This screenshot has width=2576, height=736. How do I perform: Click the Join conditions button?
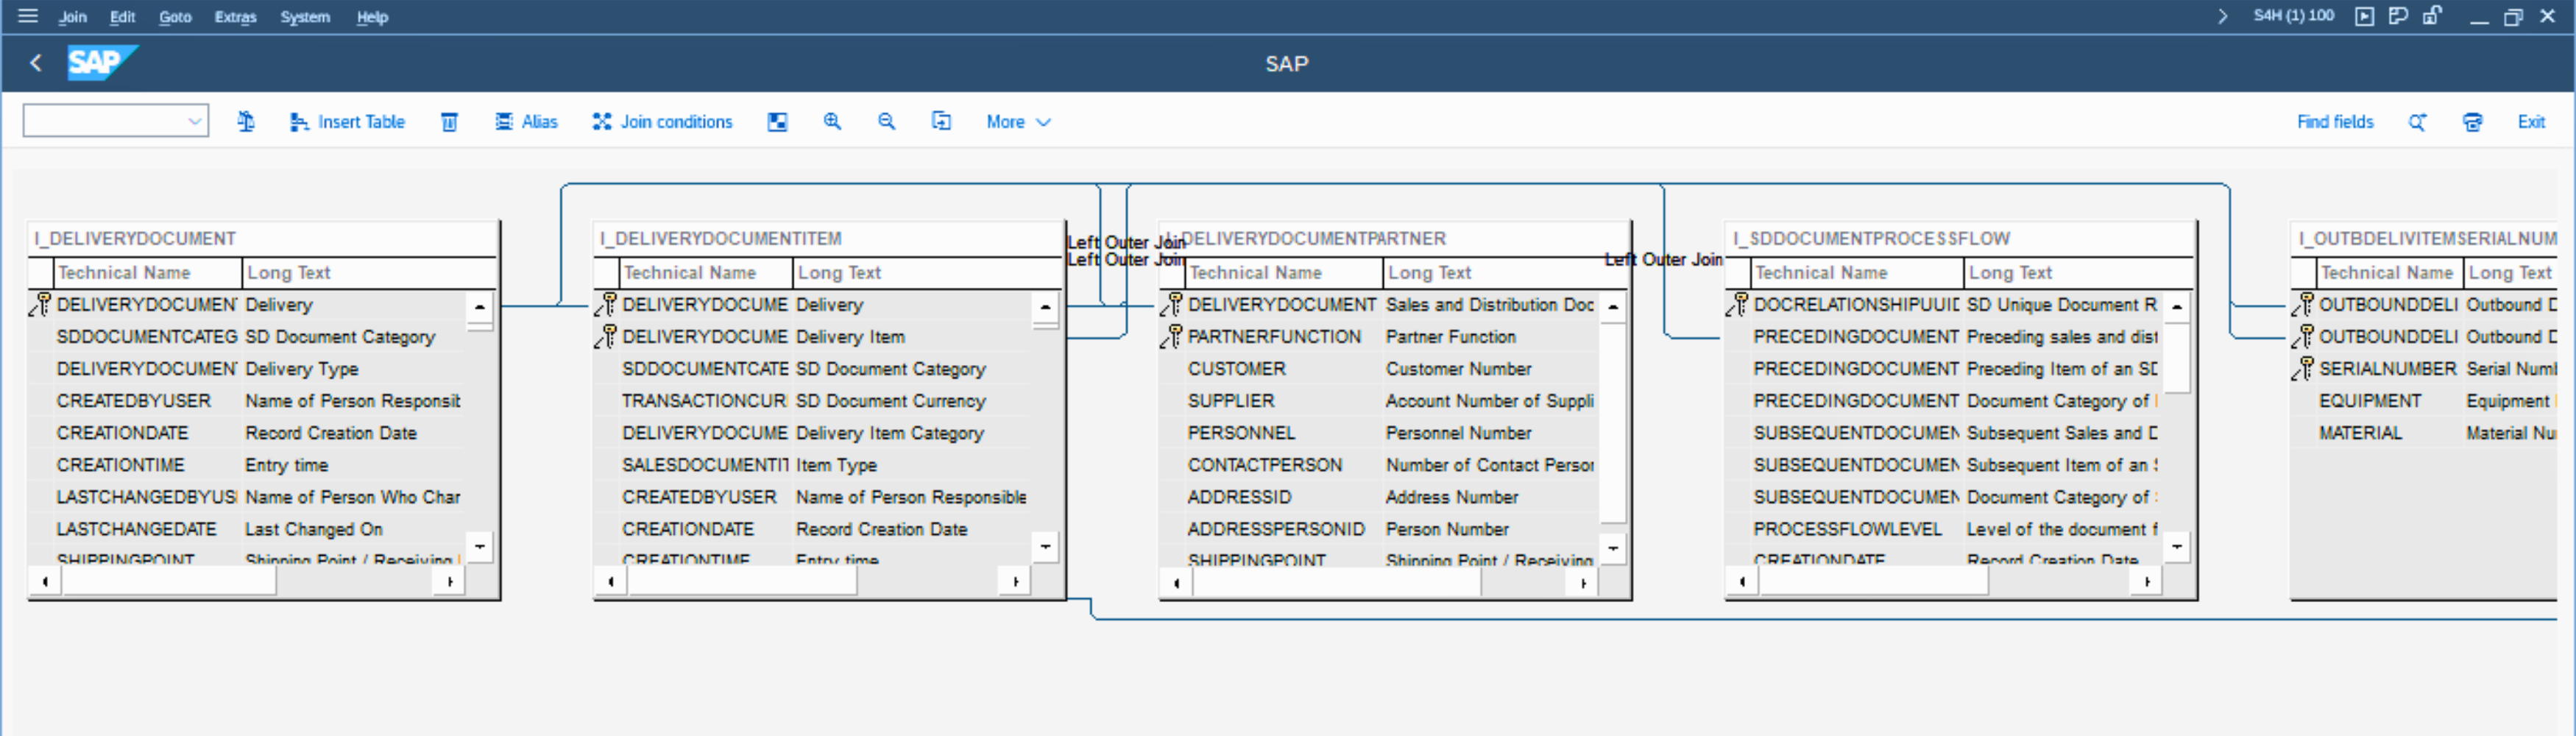pos(663,122)
